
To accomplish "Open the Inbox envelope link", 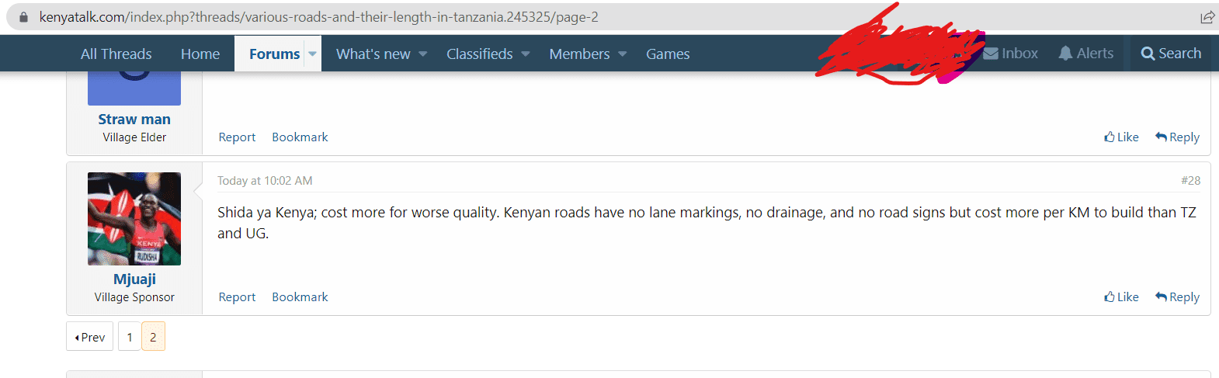I will click(1010, 54).
